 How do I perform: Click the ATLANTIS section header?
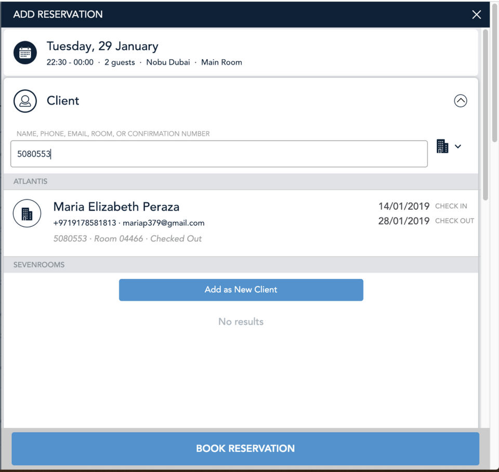[x=241, y=182]
